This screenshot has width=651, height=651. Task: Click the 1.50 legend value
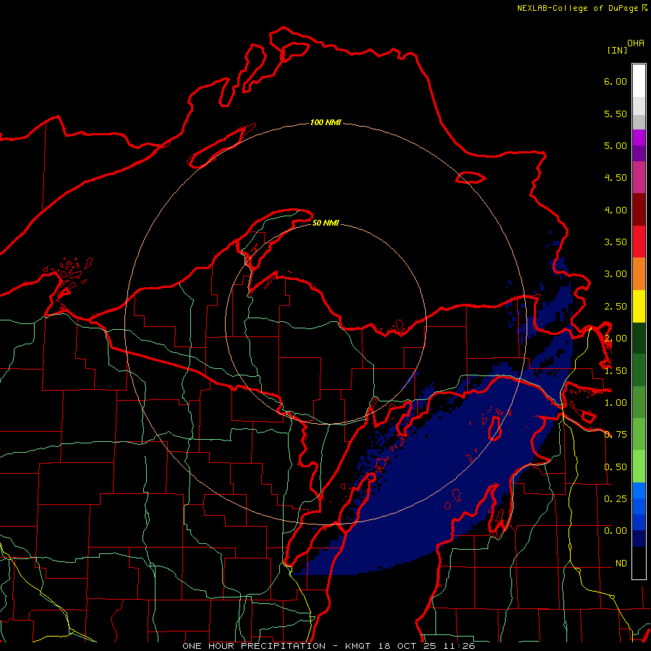click(x=616, y=371)
